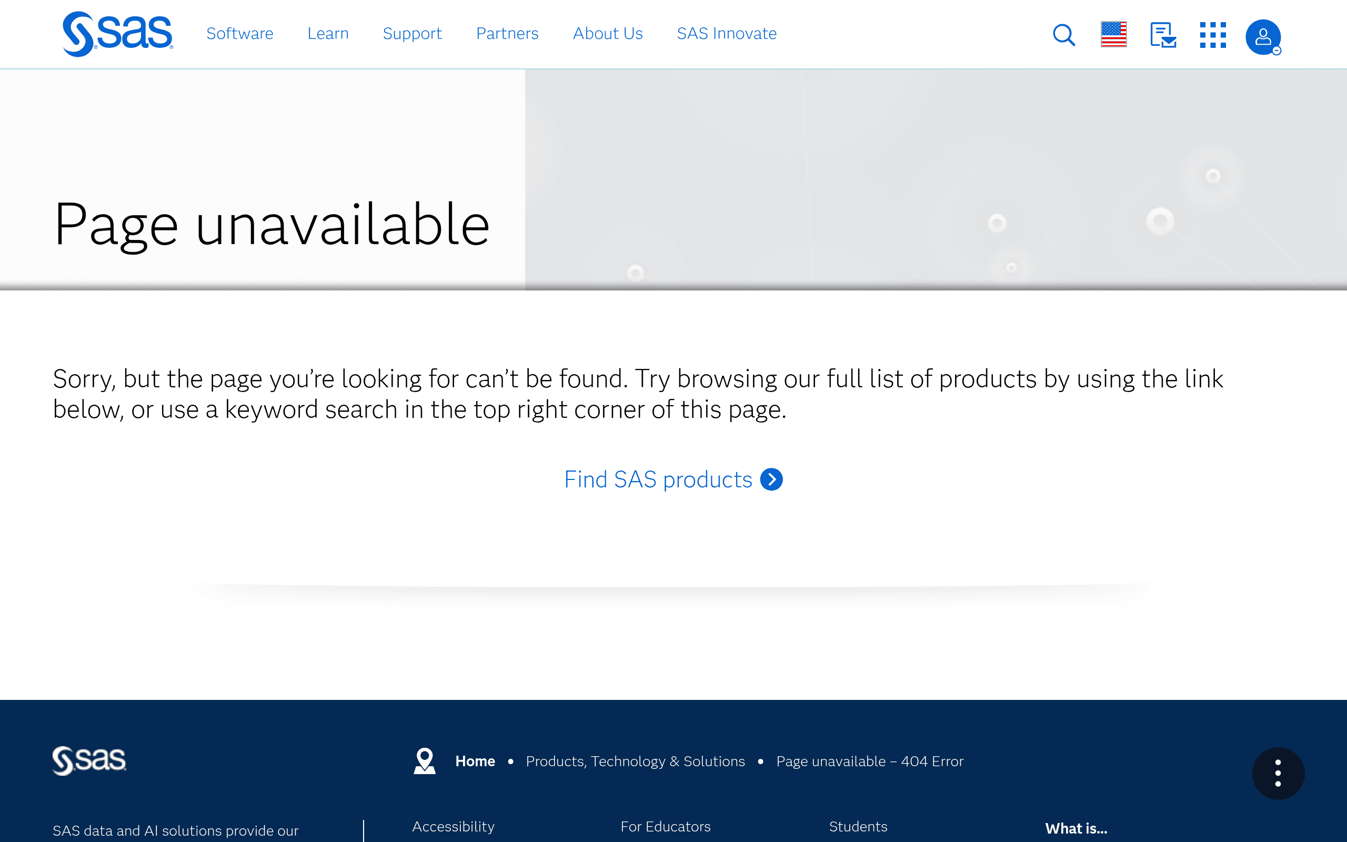Viewport: 1347px width, 842px height.
Task: Open the SAS Innovate menu
Action: click(726, 33)
